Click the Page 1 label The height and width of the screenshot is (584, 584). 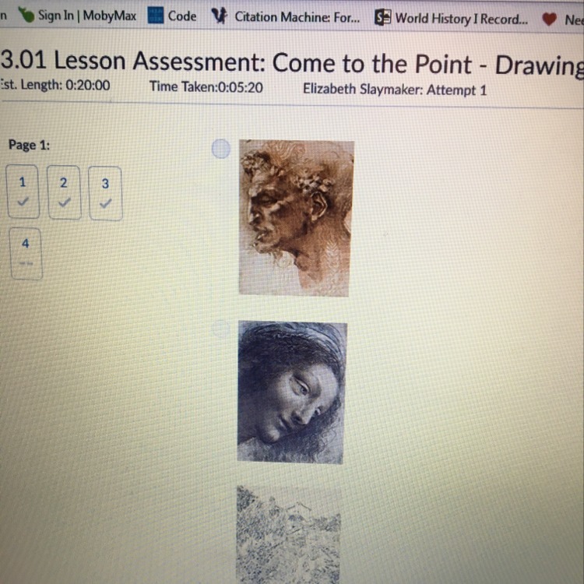[29, 145]
